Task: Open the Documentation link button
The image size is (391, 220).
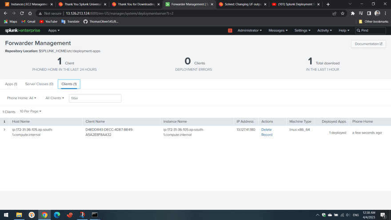Action: click(x=368, y=44)
